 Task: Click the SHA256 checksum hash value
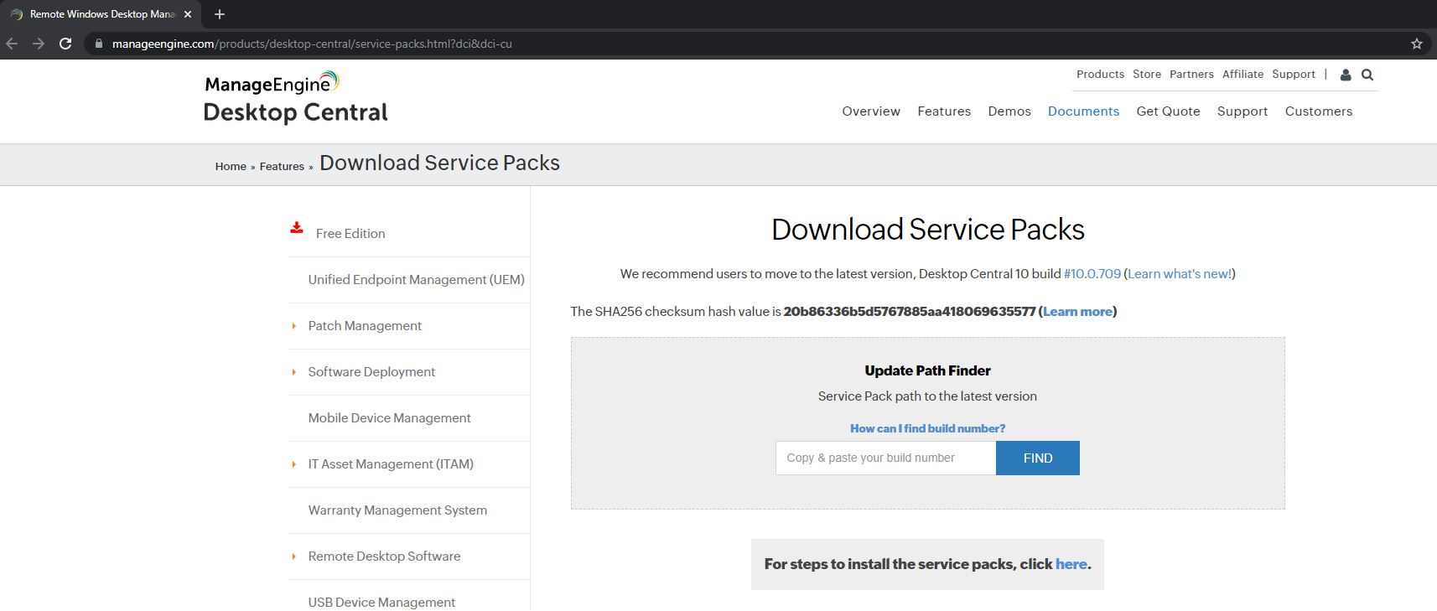[910, 312]
